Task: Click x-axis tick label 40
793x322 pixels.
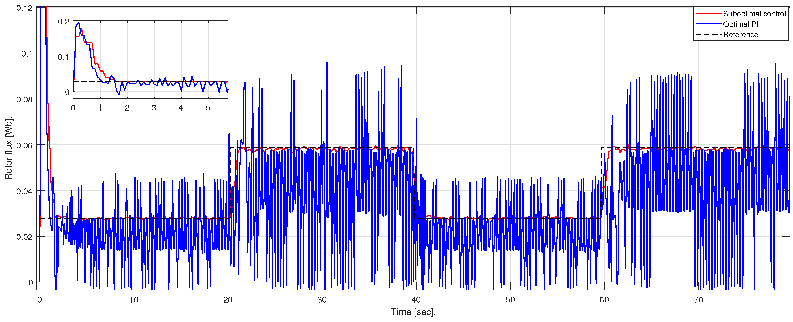Action: (x=416, y=300)
